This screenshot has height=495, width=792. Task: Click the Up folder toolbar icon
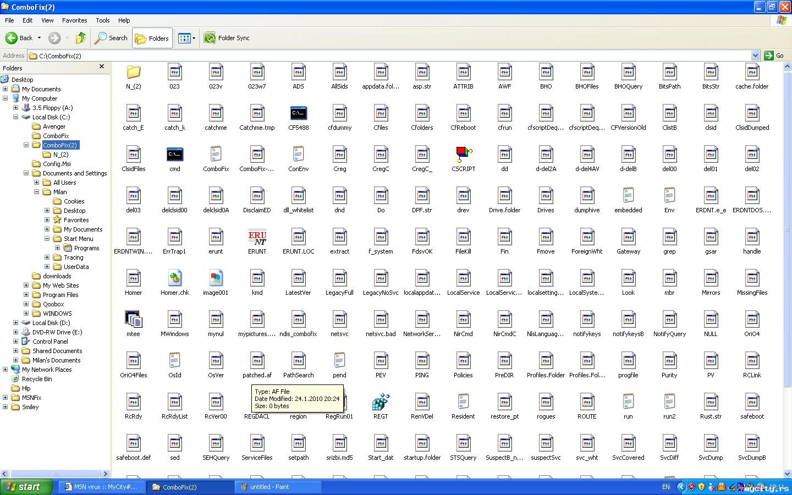[x=81, y=38]
